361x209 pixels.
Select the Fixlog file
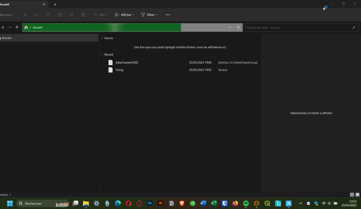(x=119, y=70)
